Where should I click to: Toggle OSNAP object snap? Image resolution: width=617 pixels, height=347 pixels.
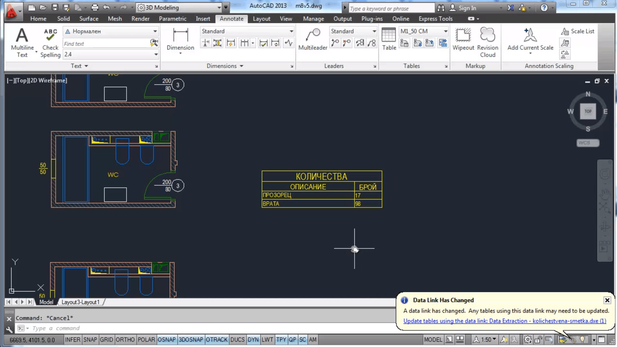pyautogui.click(x=166, y=340)
